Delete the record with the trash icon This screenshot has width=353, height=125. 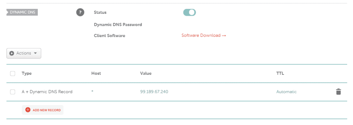click(x=339, y=92)
